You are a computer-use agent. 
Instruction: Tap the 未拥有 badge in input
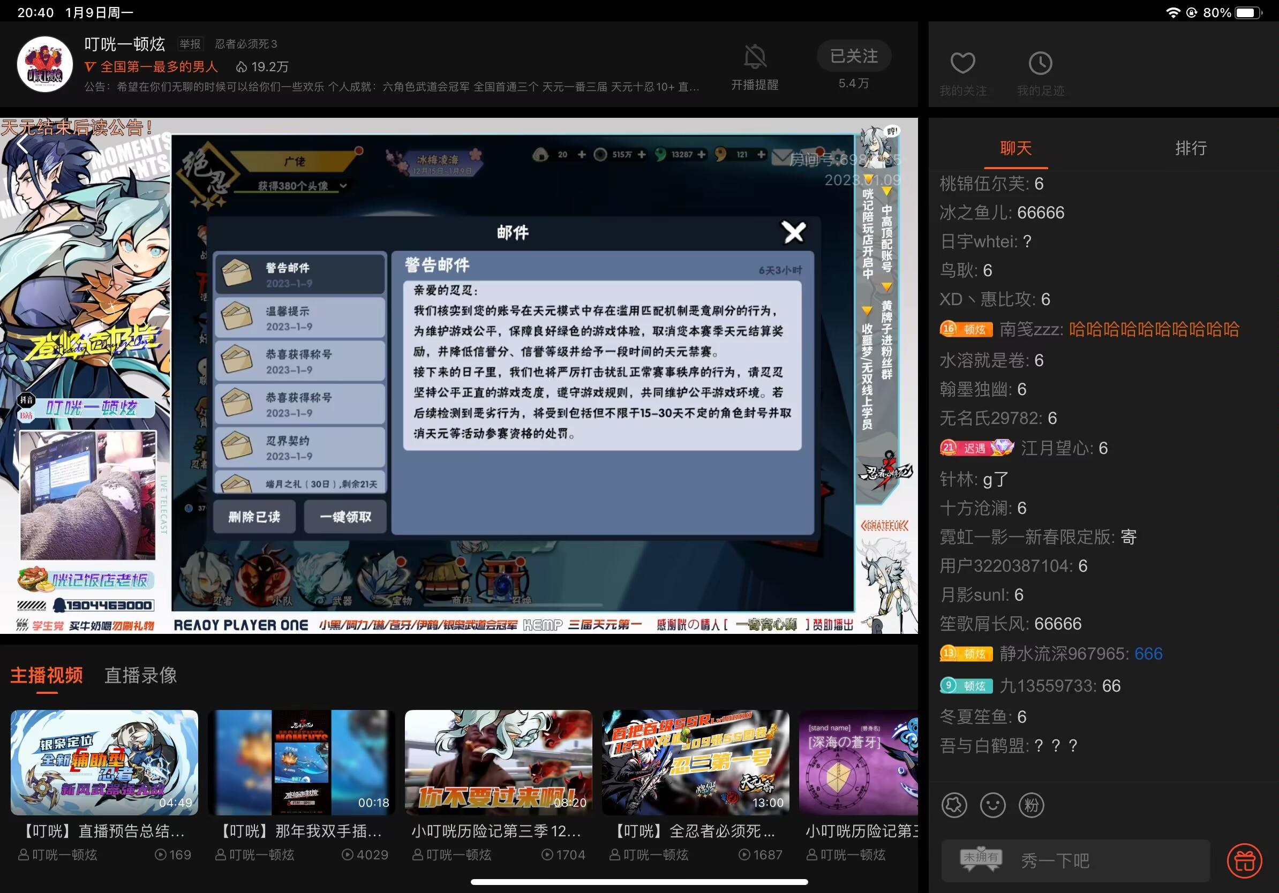[981, 859]
